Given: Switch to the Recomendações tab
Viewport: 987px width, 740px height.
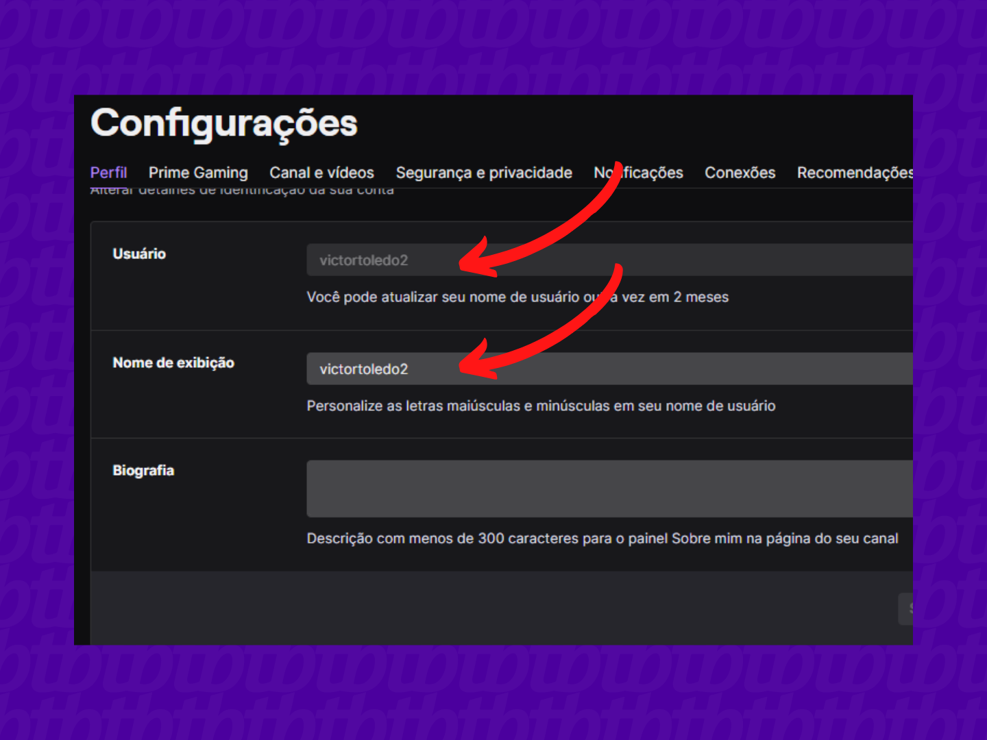Looking at the screenshot, I should click(855, 173).
